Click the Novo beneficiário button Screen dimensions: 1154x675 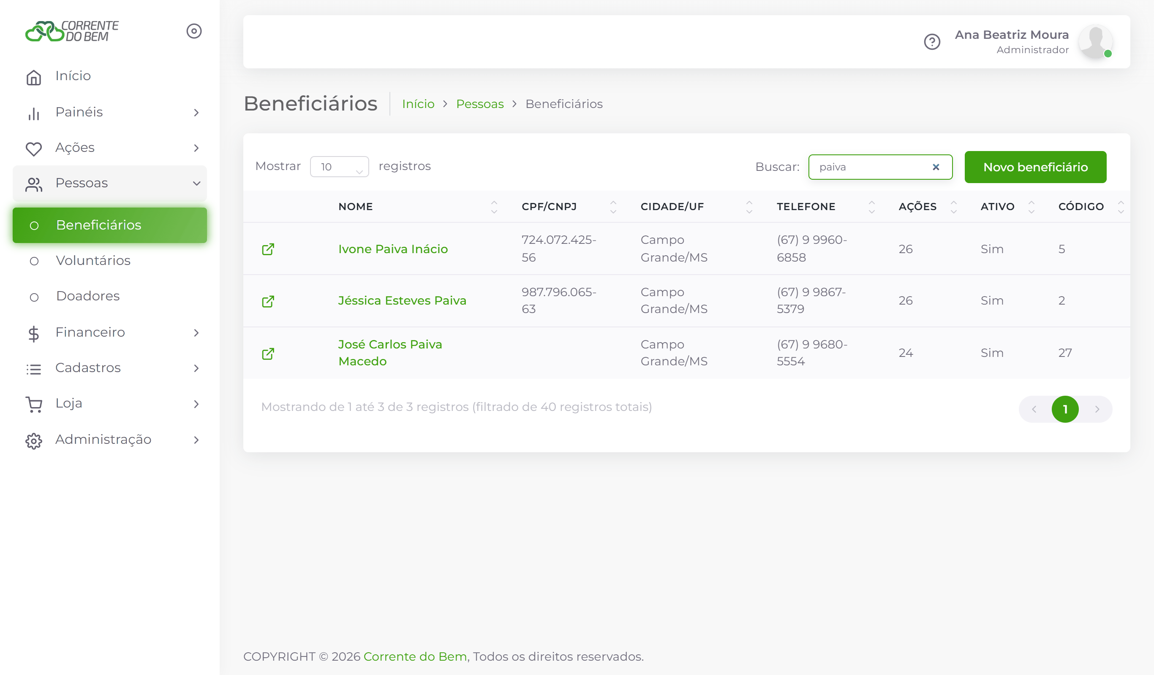point(1035,167)
